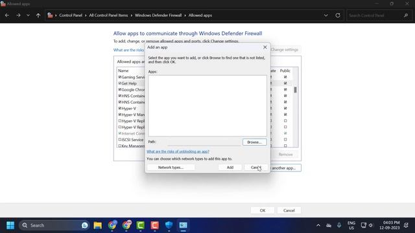Click Allow another app button
The image size is (415, 233).
285,168
